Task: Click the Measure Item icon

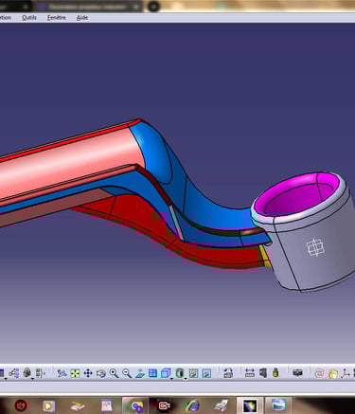Action: [263, 373]
